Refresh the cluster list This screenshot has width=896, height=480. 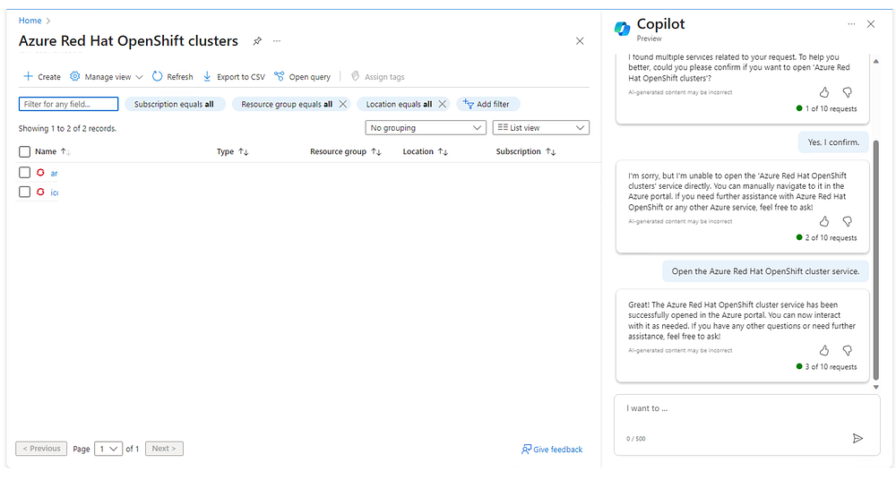coord(173,77)
